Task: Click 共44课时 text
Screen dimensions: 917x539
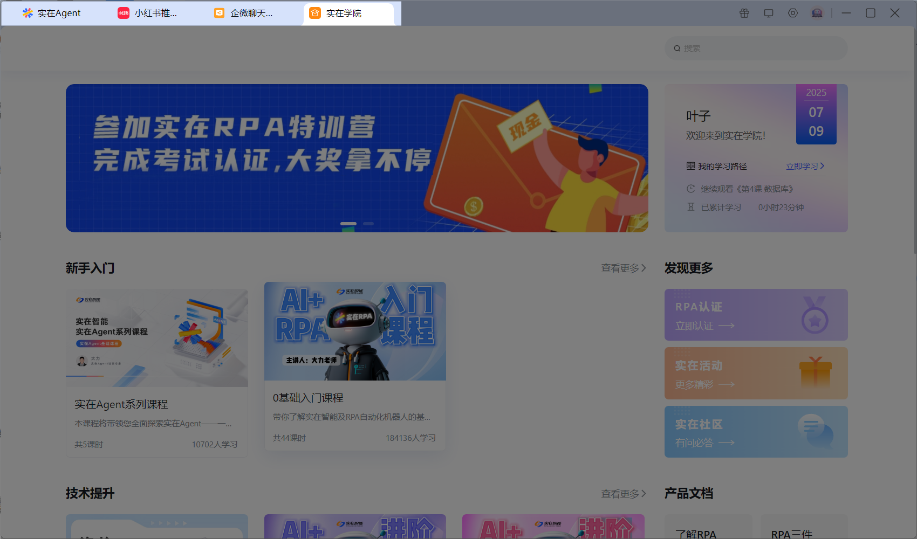Action: point(289,438)
